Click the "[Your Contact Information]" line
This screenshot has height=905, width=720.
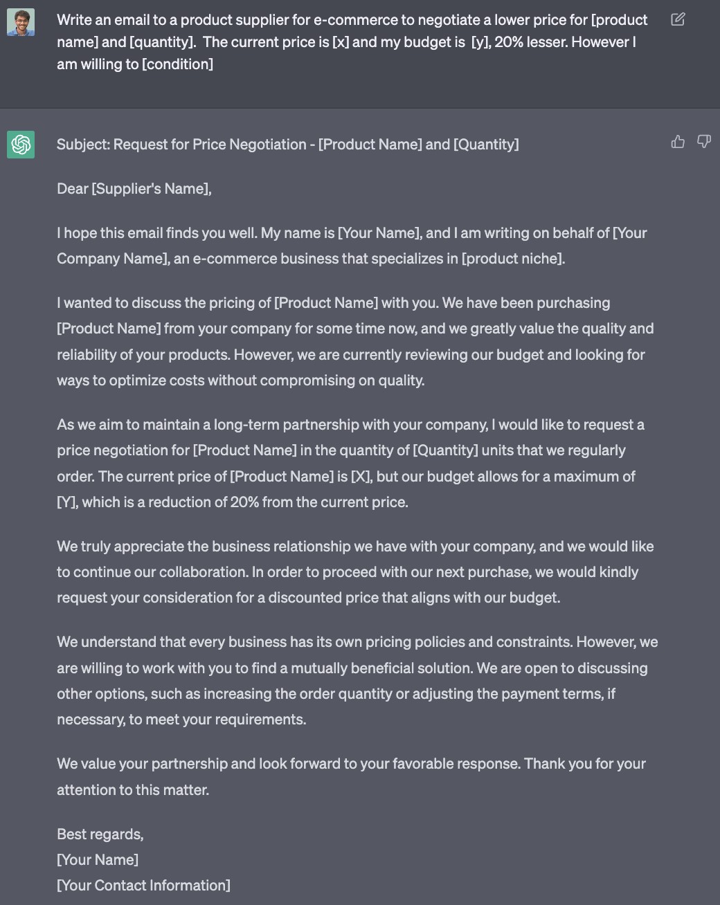point(143,886)
